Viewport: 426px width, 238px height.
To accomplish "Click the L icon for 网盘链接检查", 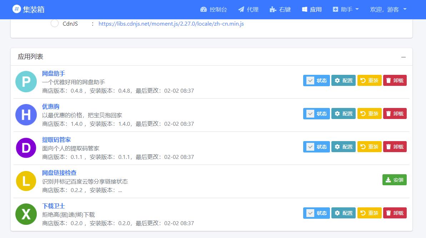I will [26, 181].
